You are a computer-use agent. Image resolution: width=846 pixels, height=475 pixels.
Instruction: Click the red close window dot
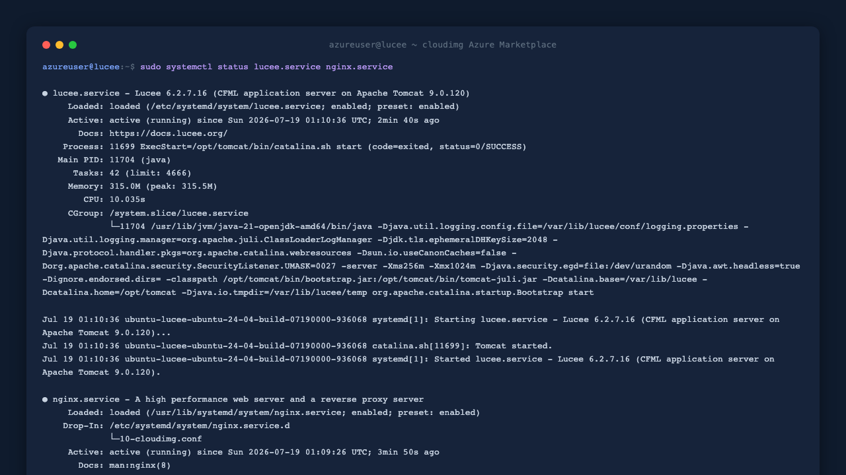46,45
